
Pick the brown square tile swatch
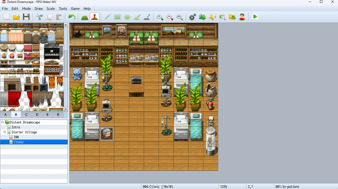(x=36, y=48)
